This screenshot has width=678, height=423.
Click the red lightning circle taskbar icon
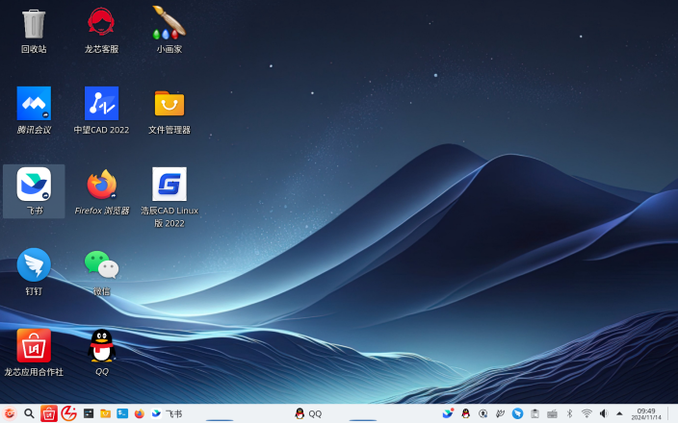click(68, 413)
